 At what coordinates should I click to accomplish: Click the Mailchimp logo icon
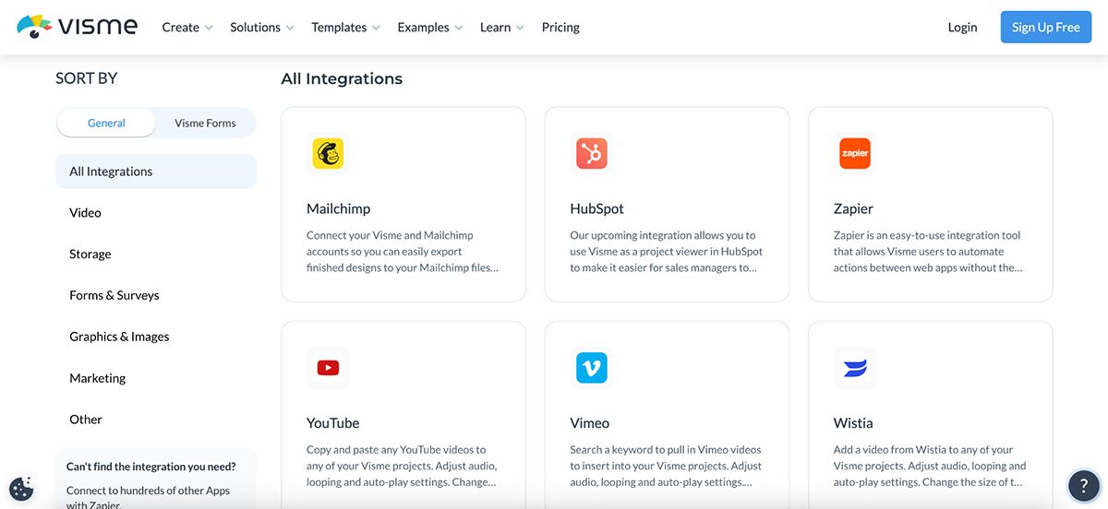328,154
